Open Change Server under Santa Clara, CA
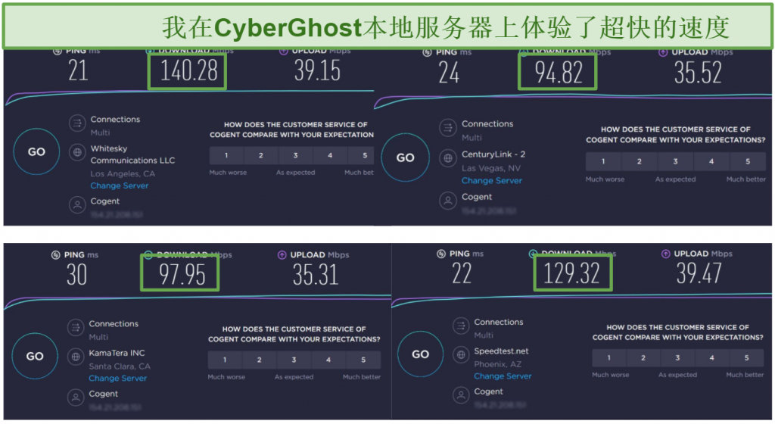The height and width of the screenshot is (424, 775). (117, 379)
